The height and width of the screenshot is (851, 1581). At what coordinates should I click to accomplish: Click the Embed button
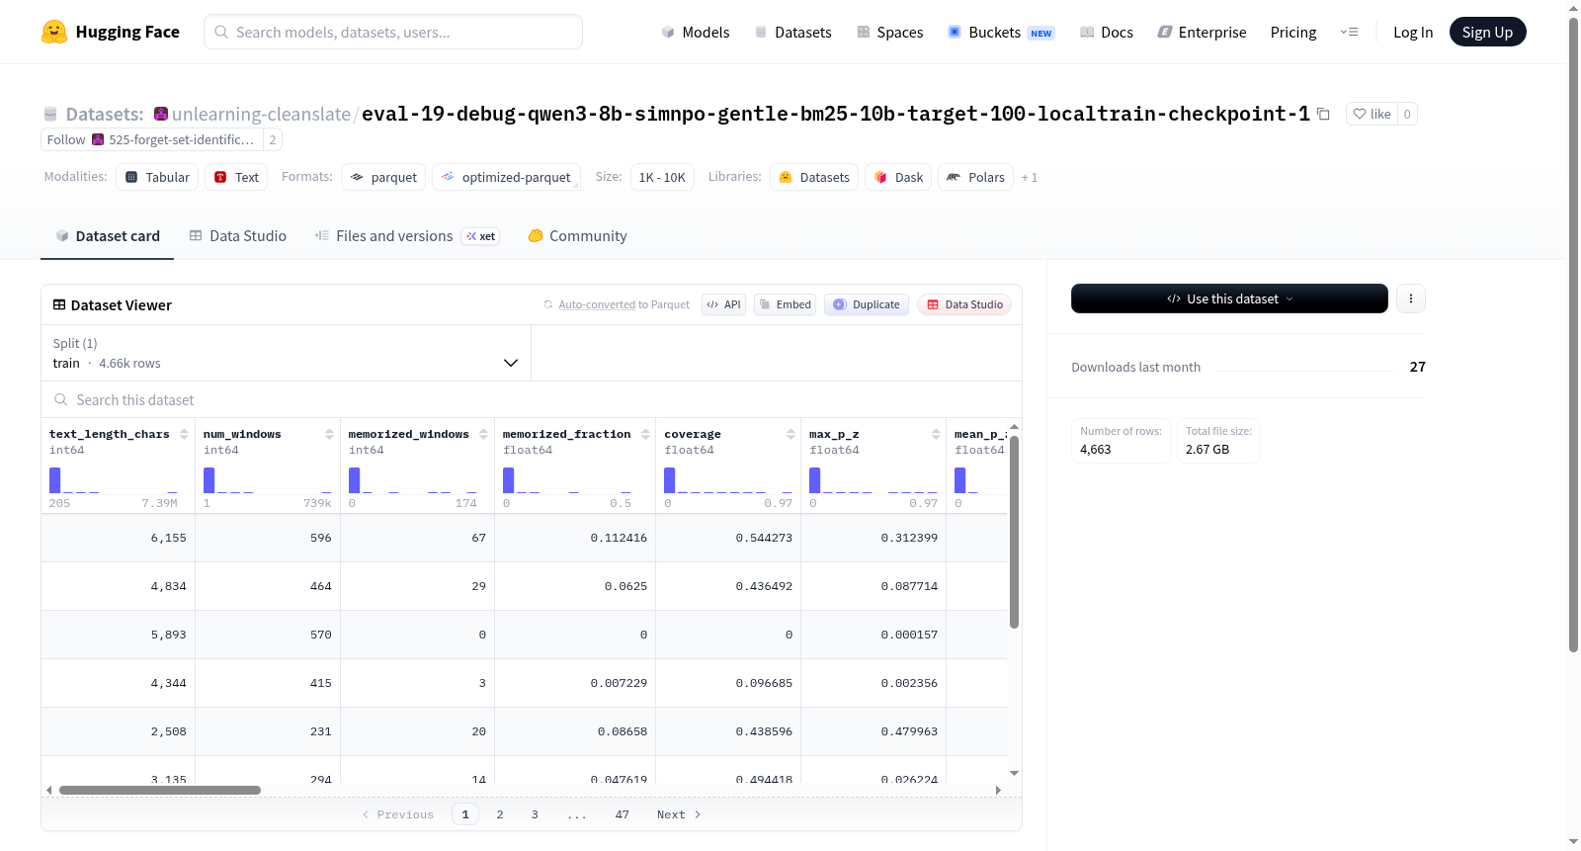click(x=786, y=304)
